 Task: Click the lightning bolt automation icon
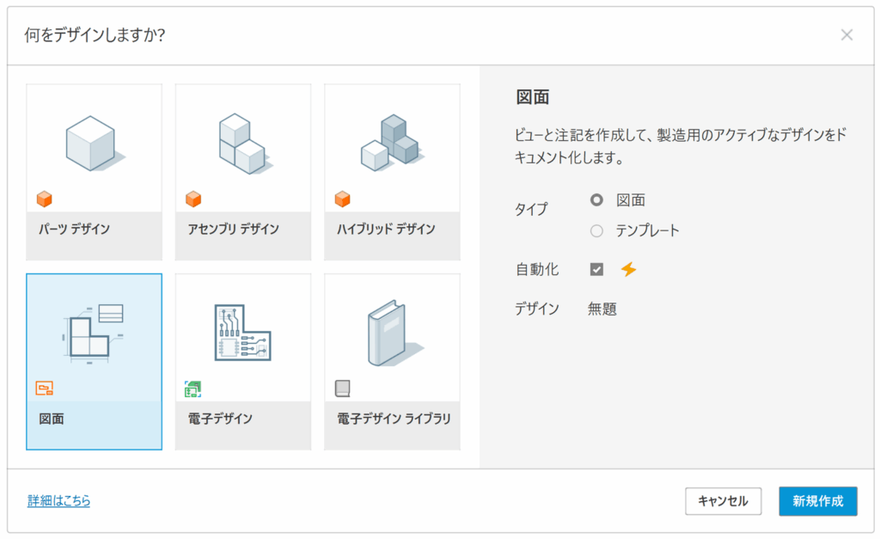tap(629, 270)
